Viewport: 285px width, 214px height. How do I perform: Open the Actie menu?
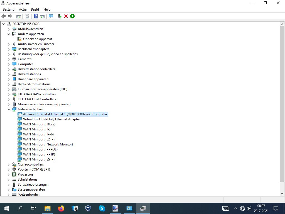click(23, 9)
